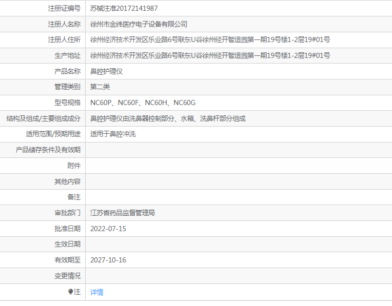Viewport: 392px width, 306px height.
Task: Select model list NC60P、NC60F、NC60H、NC60G
Action: click(x=143, y=103)
